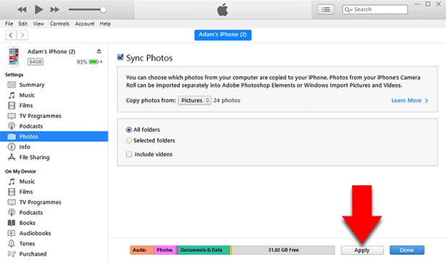Screen dimensions: 446x262
Task: Open the Edit menu
Action: tap(23, 24)
